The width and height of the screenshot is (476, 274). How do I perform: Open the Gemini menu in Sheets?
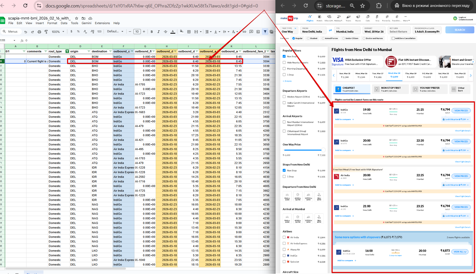(86, 23)
